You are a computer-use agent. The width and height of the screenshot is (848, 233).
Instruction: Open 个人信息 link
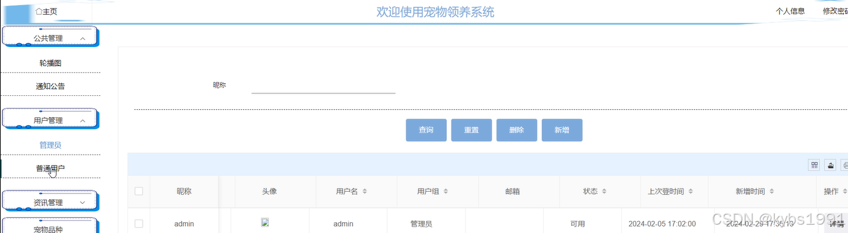pos(790,11)
